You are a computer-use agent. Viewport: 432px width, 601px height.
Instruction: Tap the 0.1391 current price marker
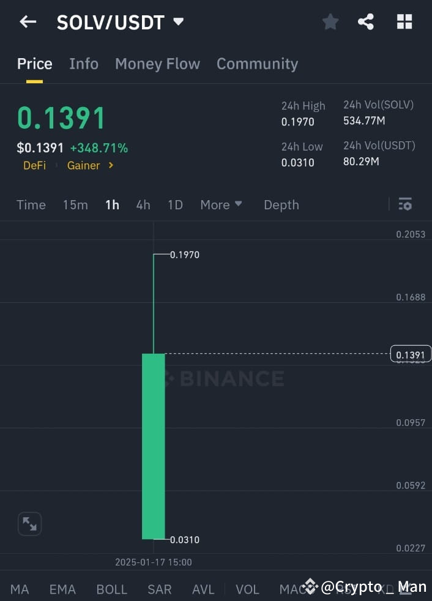(411, 354)
